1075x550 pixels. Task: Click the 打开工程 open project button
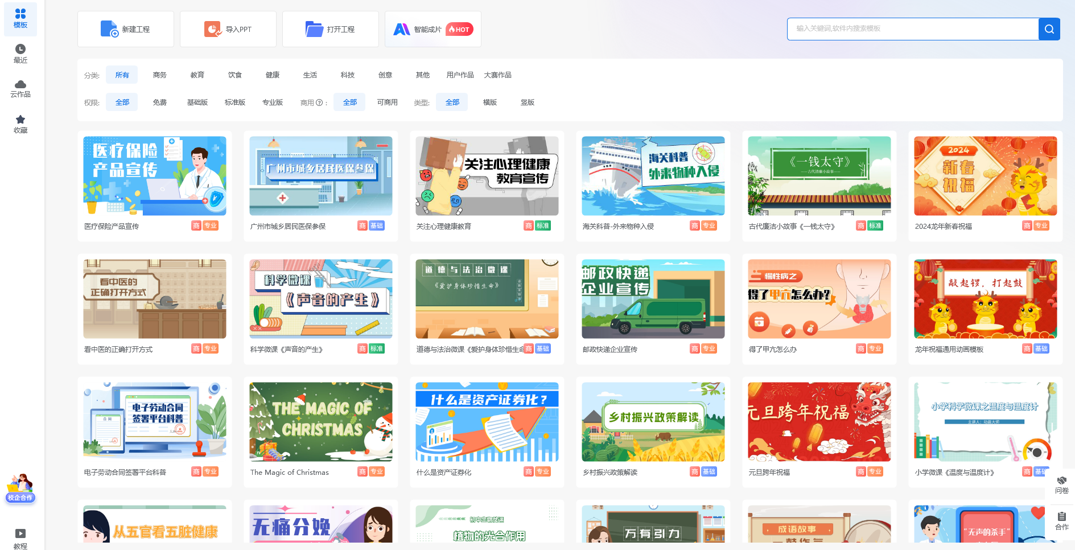pyautogui.click(x=331, y=29)
